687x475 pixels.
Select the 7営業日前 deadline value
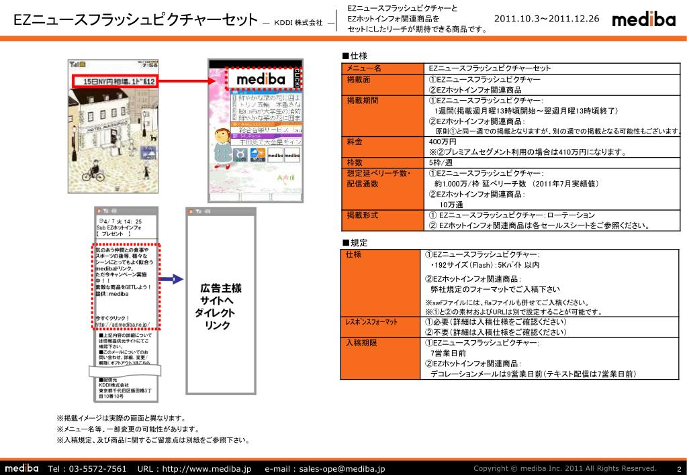(448, 354)
